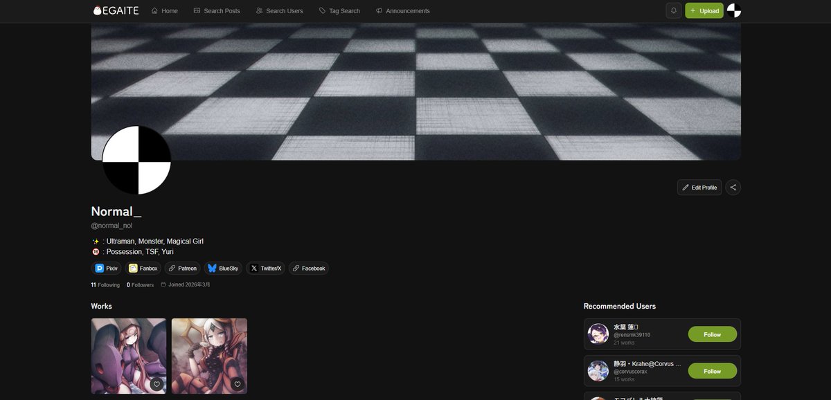The width and height of the screenshot is (831, 400).
Task: Like the first work with the heart icon
Action: (157, 384)
